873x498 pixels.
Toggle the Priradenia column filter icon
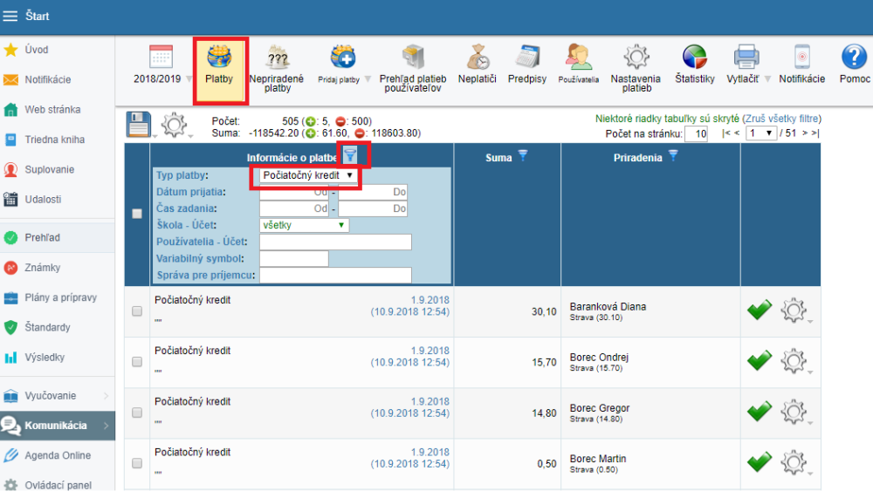pos(673,155)
